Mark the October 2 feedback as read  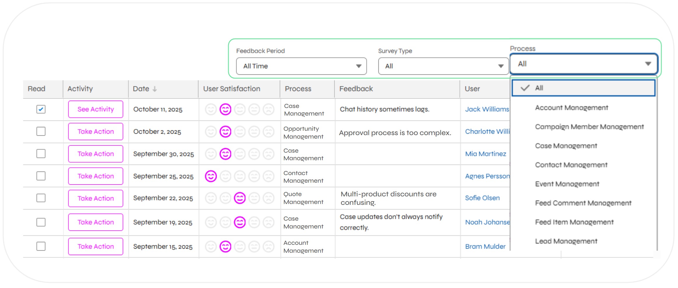pyautogui.click(x=41, y=132)
